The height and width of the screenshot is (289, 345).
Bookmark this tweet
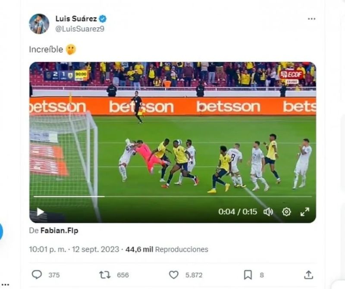click(248, 275)
